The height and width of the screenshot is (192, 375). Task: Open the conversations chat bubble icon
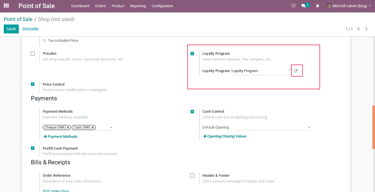click(303, 6)
